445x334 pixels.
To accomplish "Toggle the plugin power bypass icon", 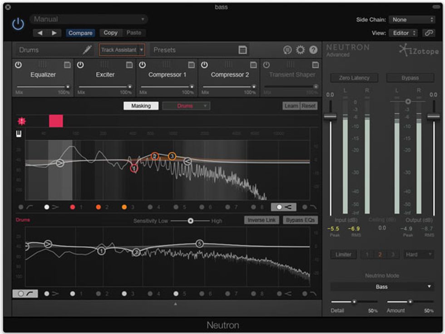I will (18, 24).
